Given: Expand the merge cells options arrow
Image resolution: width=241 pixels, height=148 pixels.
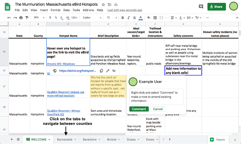Looking at the screenshot, I should tap(166, 18).
